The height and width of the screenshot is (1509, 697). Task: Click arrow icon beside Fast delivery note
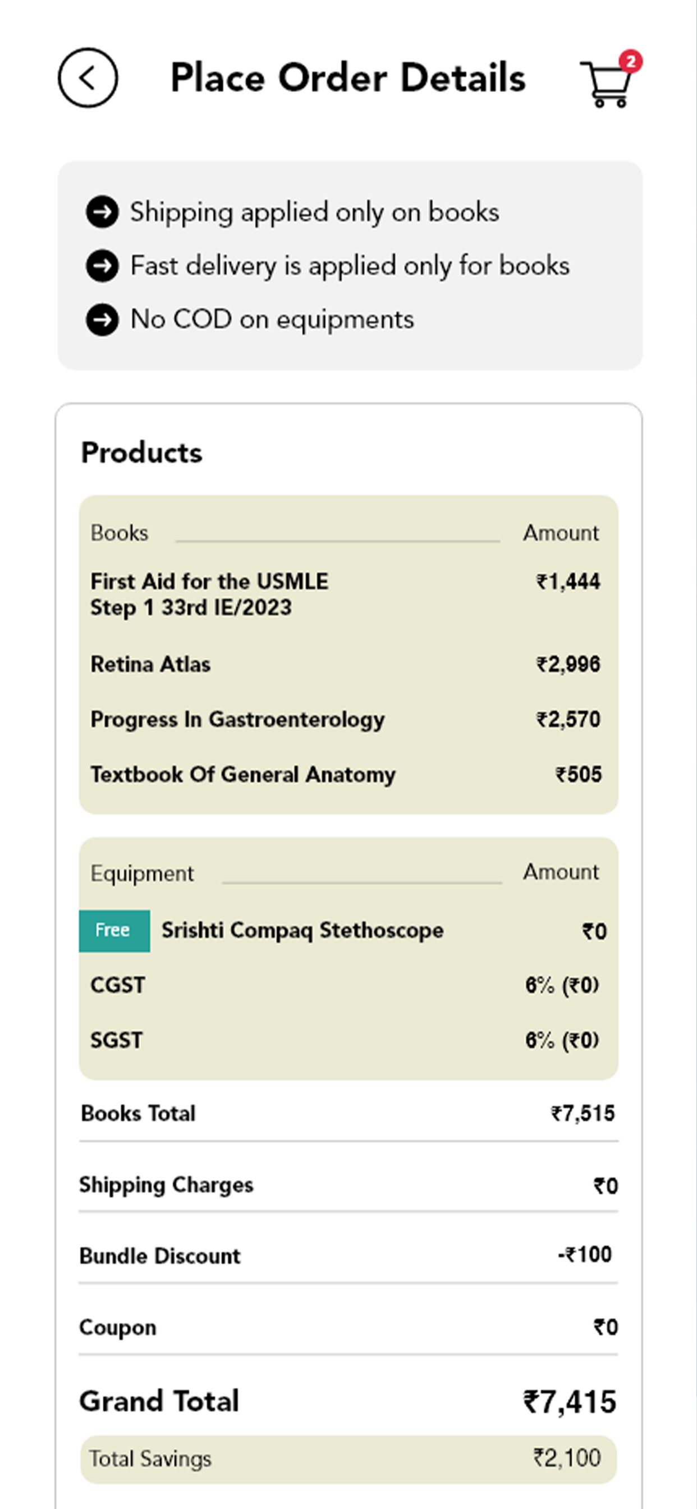103,266
